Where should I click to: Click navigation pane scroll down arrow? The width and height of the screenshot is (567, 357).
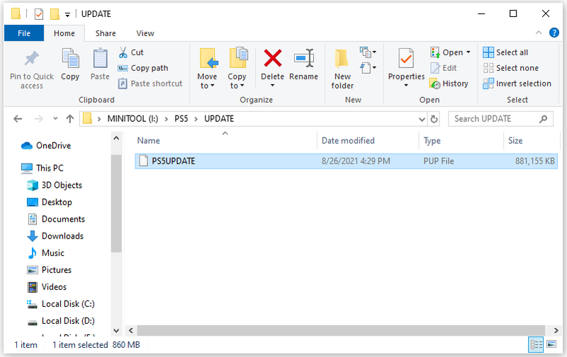tap(116, 330)
